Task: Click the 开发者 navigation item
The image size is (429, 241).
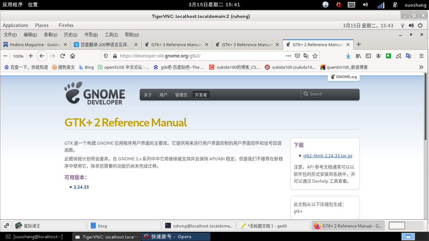Action: pyautogui.click(x=201, y=95)
